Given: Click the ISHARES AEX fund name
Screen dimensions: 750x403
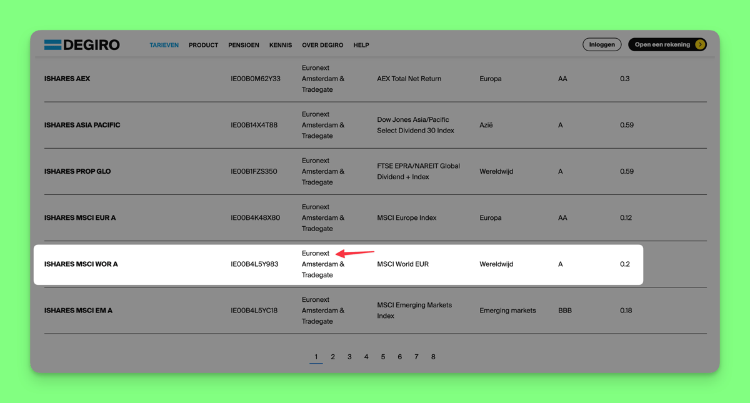Looking at the screenshot, I should coord(67,79).
